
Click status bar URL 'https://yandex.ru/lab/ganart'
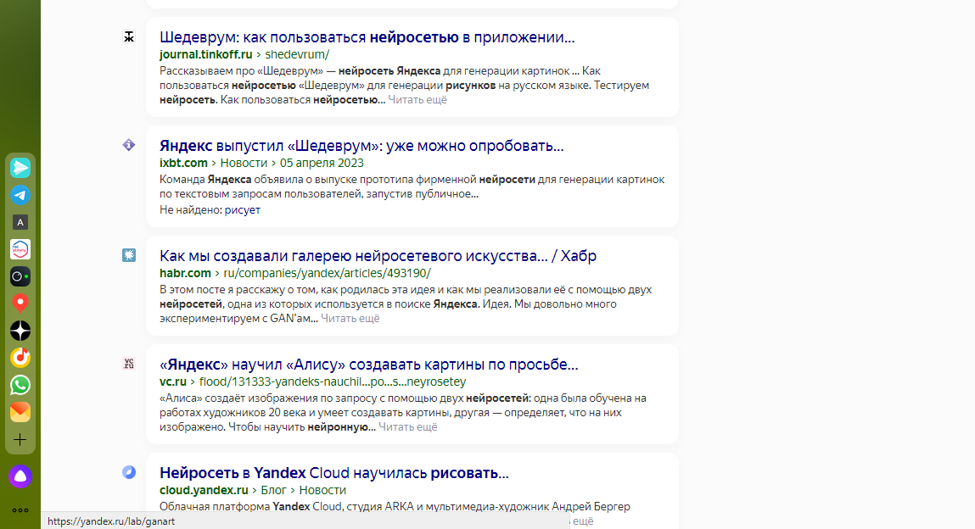click(x=111, y=521)
